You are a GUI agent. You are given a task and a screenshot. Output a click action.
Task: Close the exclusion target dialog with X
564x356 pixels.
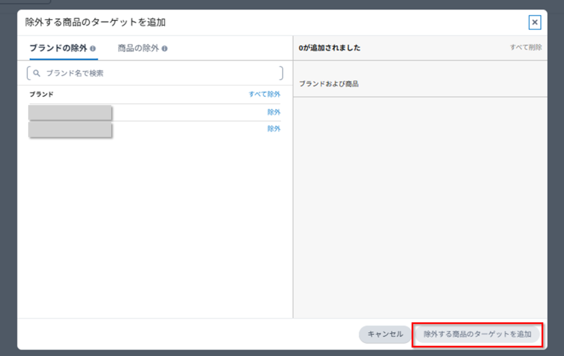[534, 23]
